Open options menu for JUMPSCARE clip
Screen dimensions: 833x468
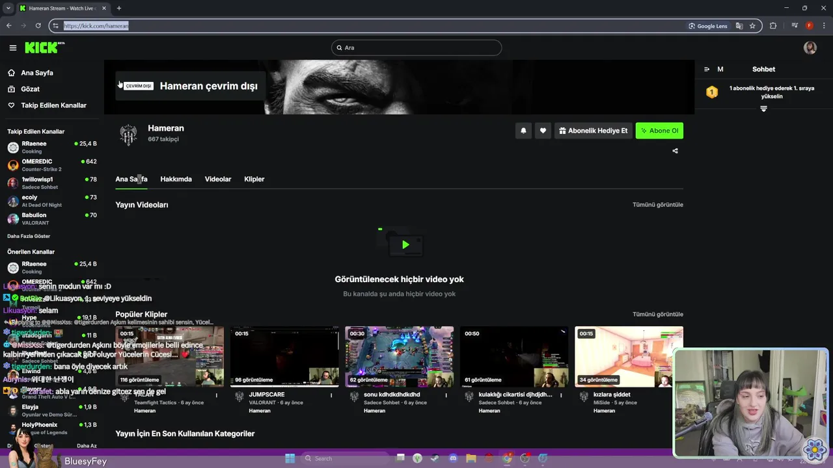pyautogui.click(x=331, y=395)
